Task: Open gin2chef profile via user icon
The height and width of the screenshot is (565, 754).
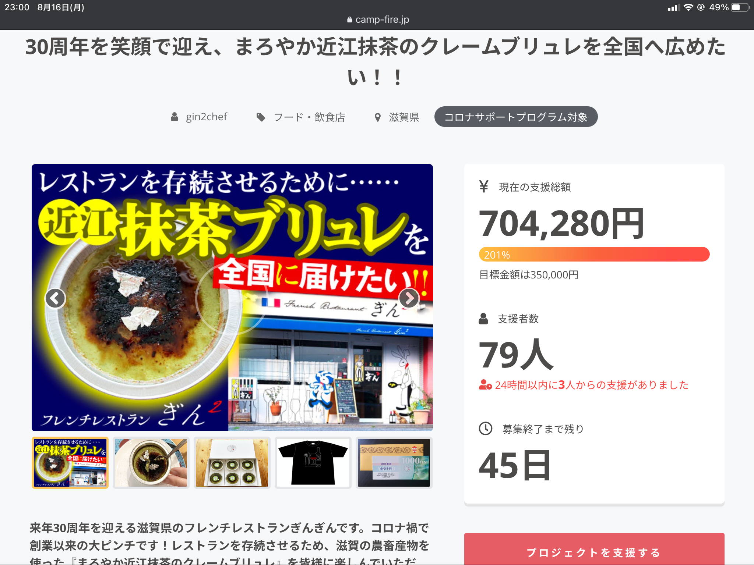Action: click(175, 117)
